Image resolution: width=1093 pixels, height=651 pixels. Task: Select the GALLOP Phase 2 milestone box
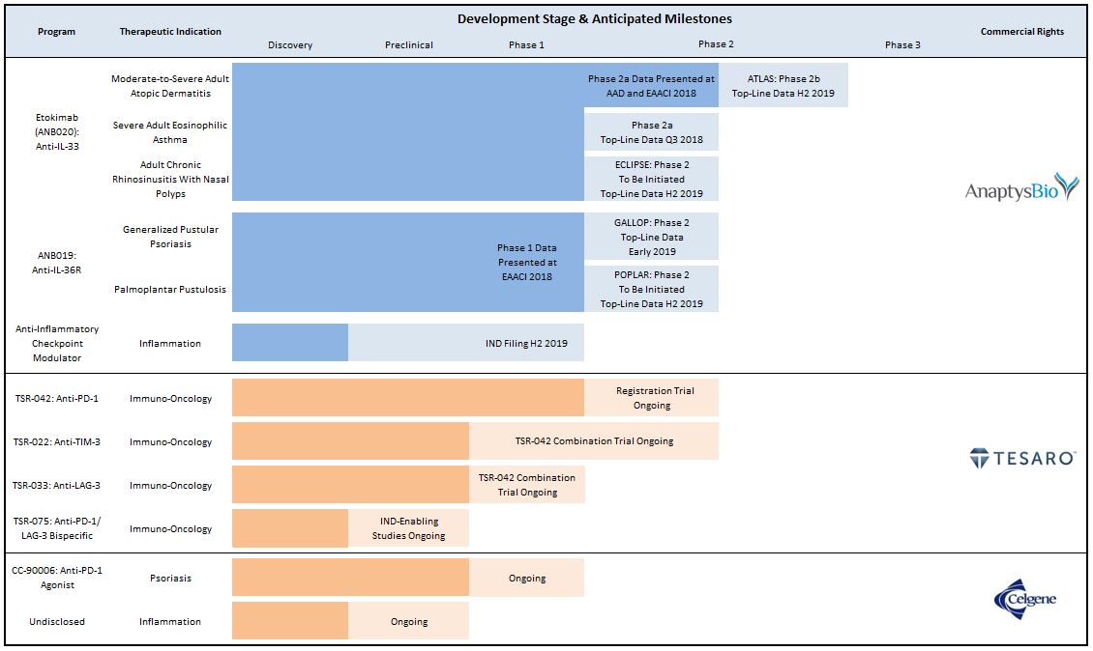[x=651, y=237]
